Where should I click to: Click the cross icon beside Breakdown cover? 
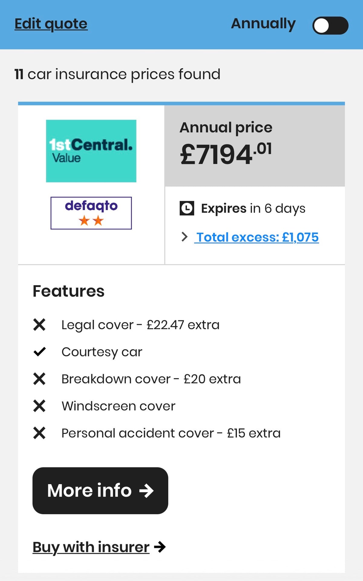pos(39,379)
